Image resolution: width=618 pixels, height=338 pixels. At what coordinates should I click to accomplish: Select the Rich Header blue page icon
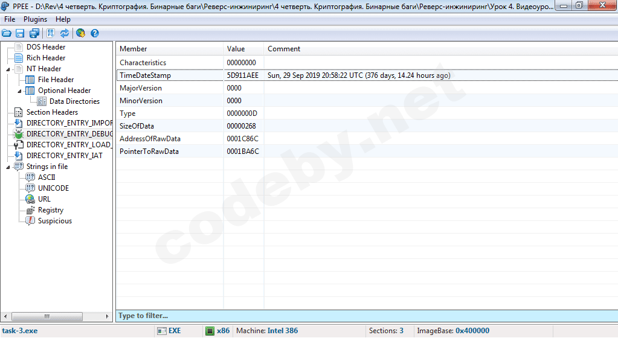(x=18, y=58)
